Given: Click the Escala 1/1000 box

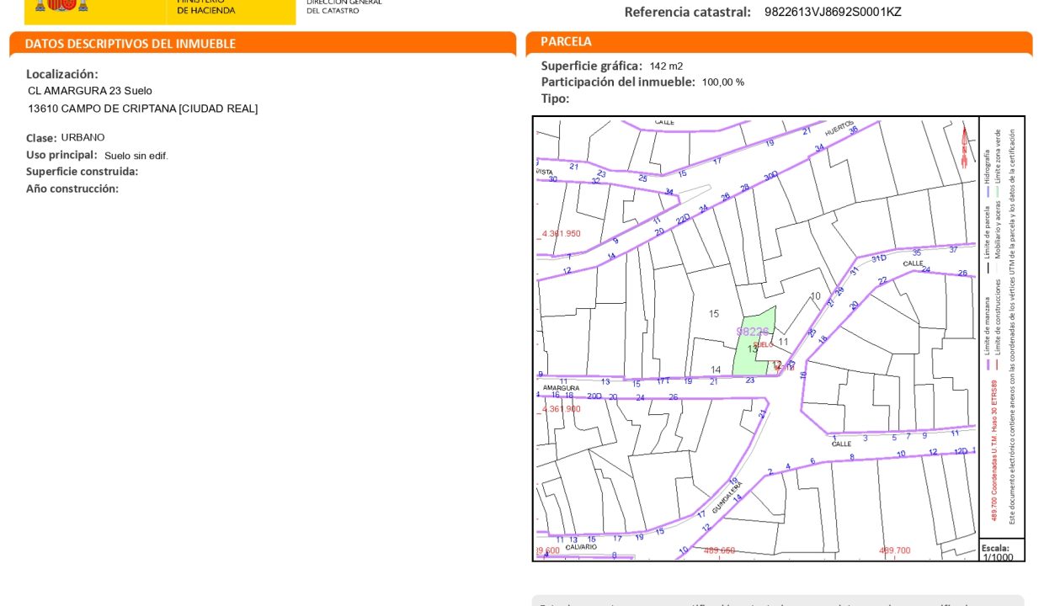Looking at the screenshot, I should pos(1001,551).
